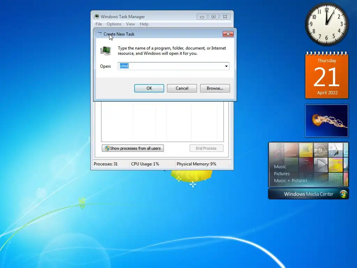The width and height of the screenshot is (357, 268).
Task: Click the Windows Media Center logo bar
Action: [309, 194]
